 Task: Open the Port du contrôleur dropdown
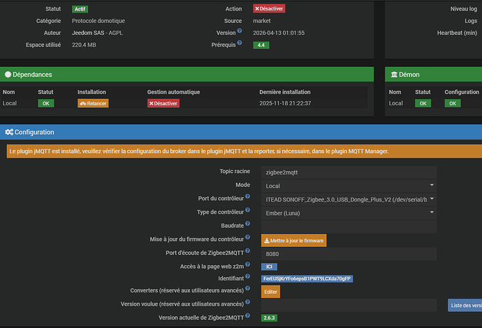(349, 200)
